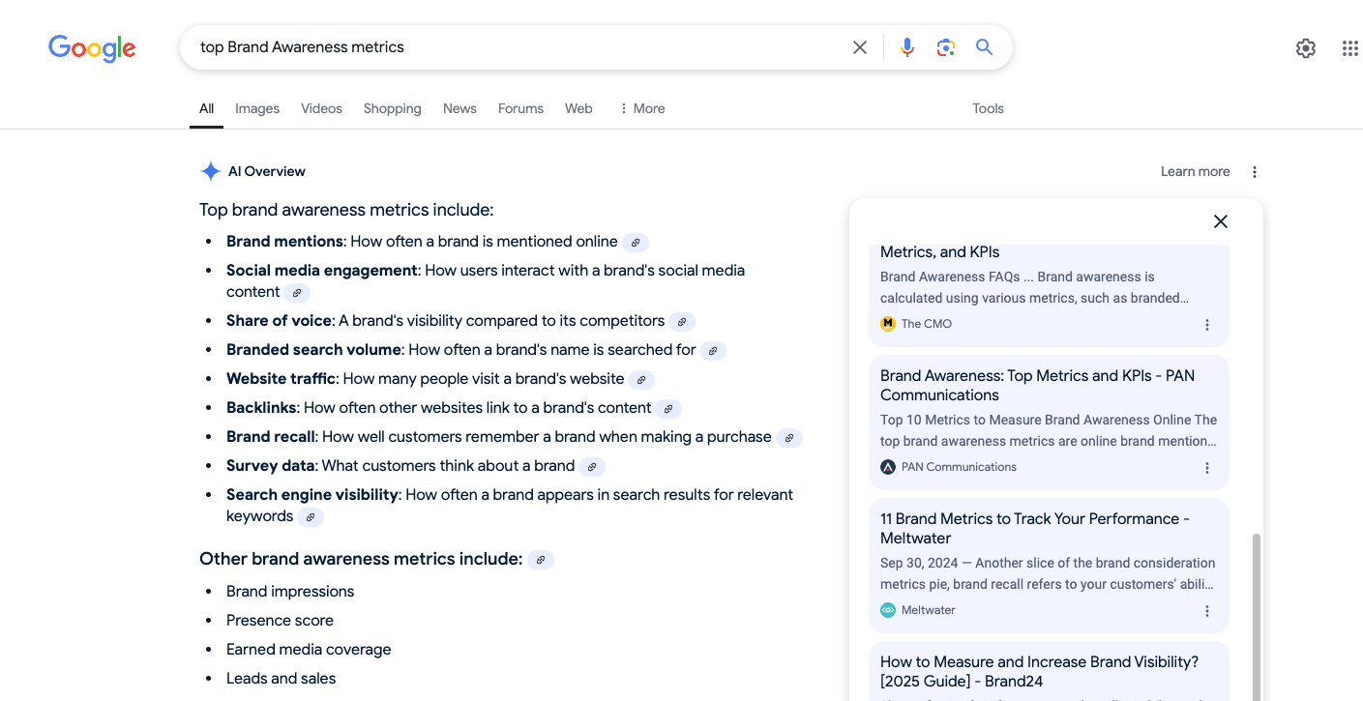Click the source link icon after Share of voice
This screenshot has height=701, width=1363.
(x=682, y=322)
